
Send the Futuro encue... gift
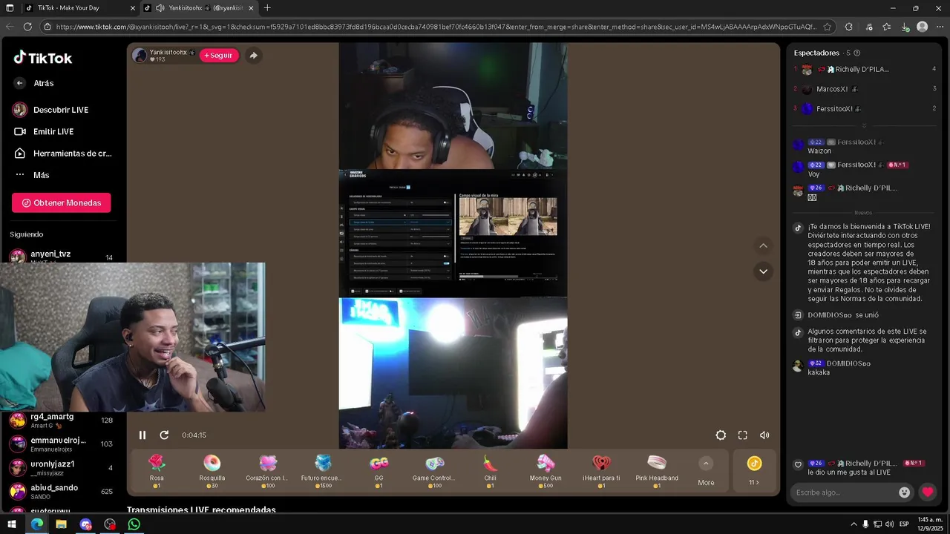point(323,471)
